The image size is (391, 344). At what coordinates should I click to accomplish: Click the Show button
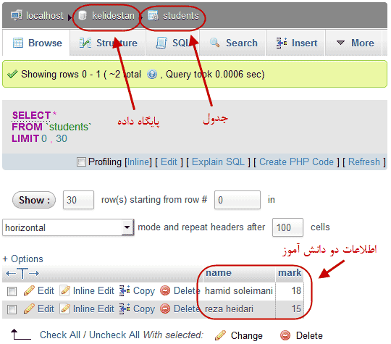point(34,200)
